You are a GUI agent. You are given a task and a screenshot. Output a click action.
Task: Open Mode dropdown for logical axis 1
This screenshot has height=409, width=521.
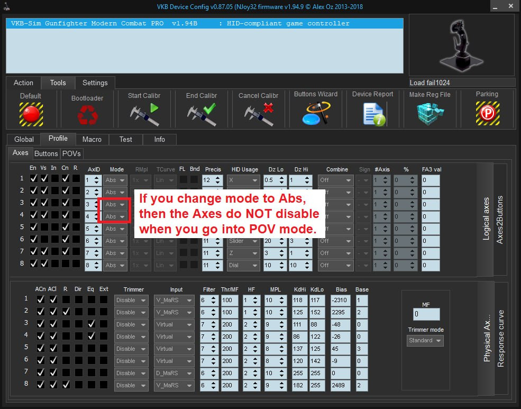(x=115, y=180)
